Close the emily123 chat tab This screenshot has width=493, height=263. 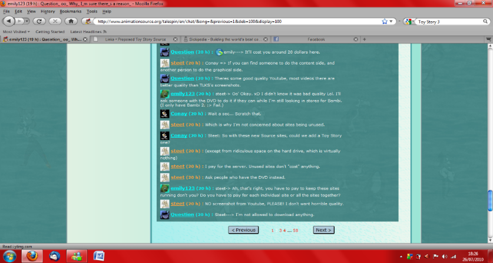[85, 39]
